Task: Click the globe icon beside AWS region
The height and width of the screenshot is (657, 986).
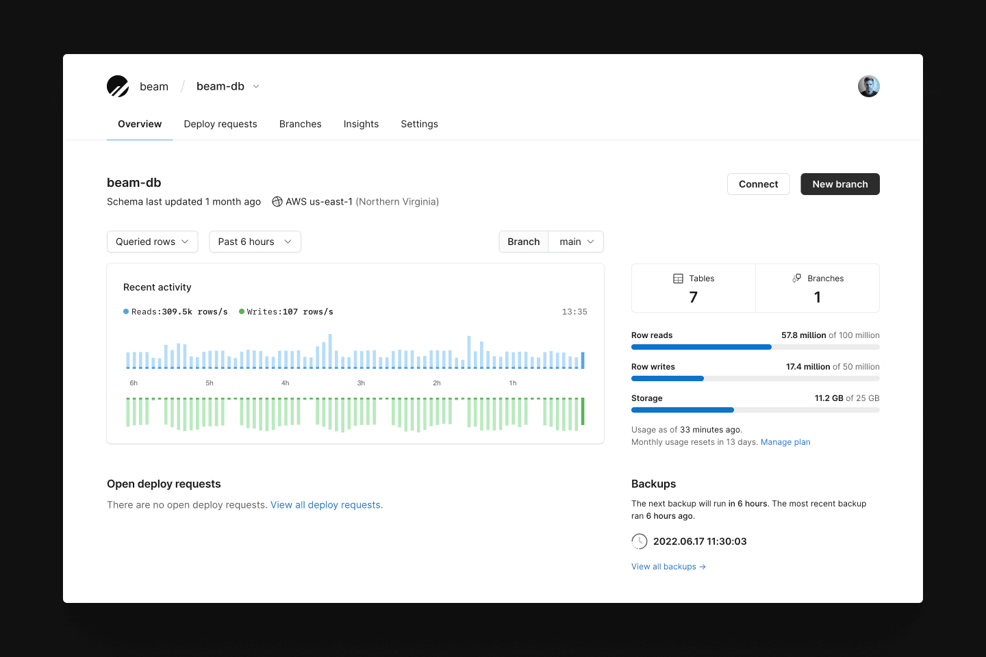Action: click(277, 202)
